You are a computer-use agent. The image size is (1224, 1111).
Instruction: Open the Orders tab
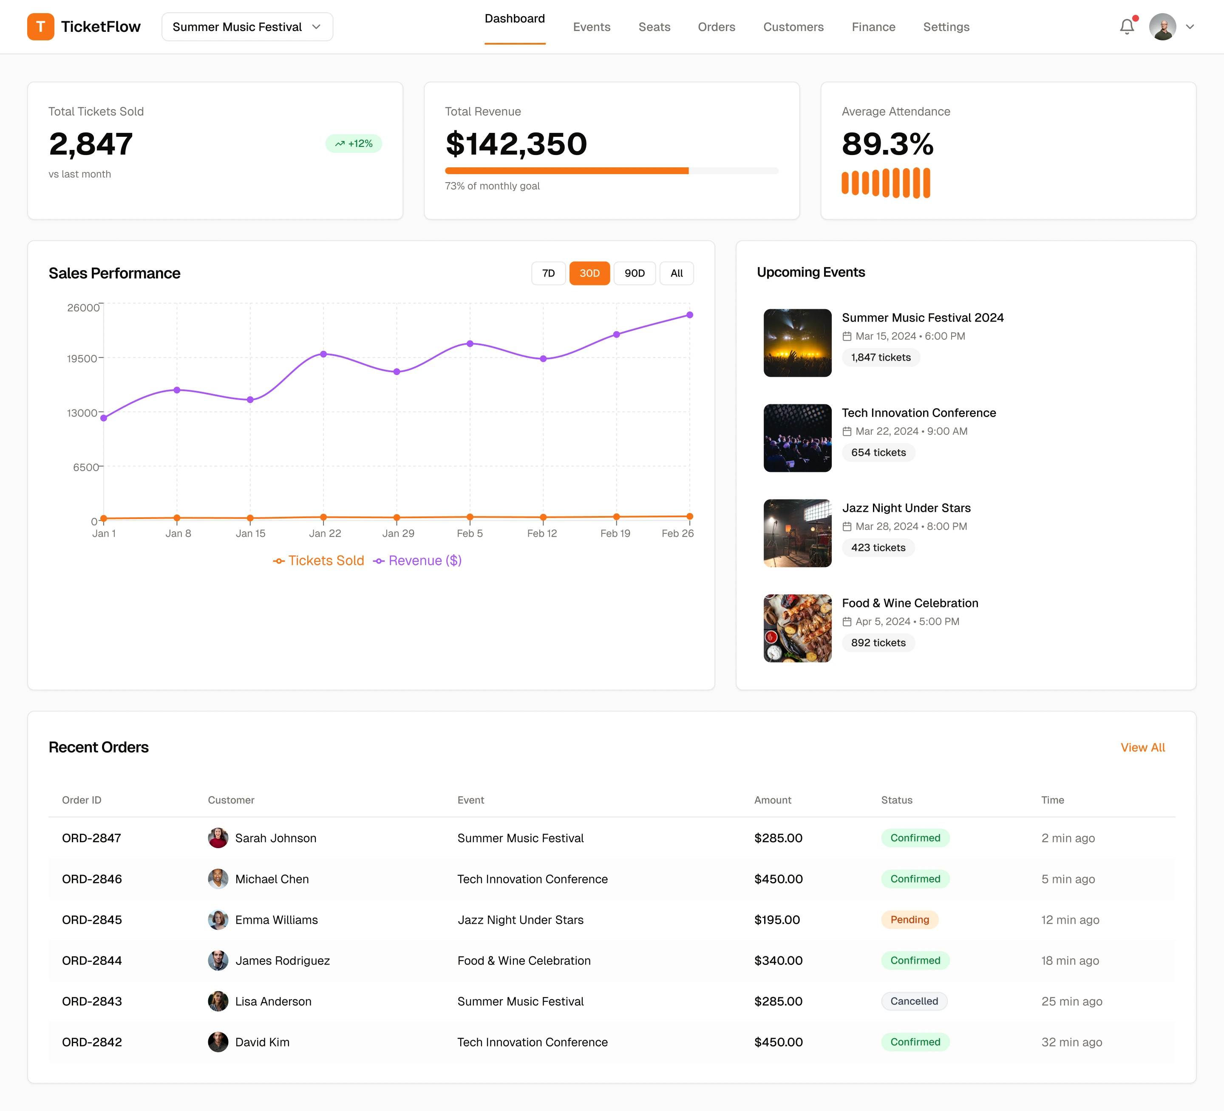click(x=717, y=27)
